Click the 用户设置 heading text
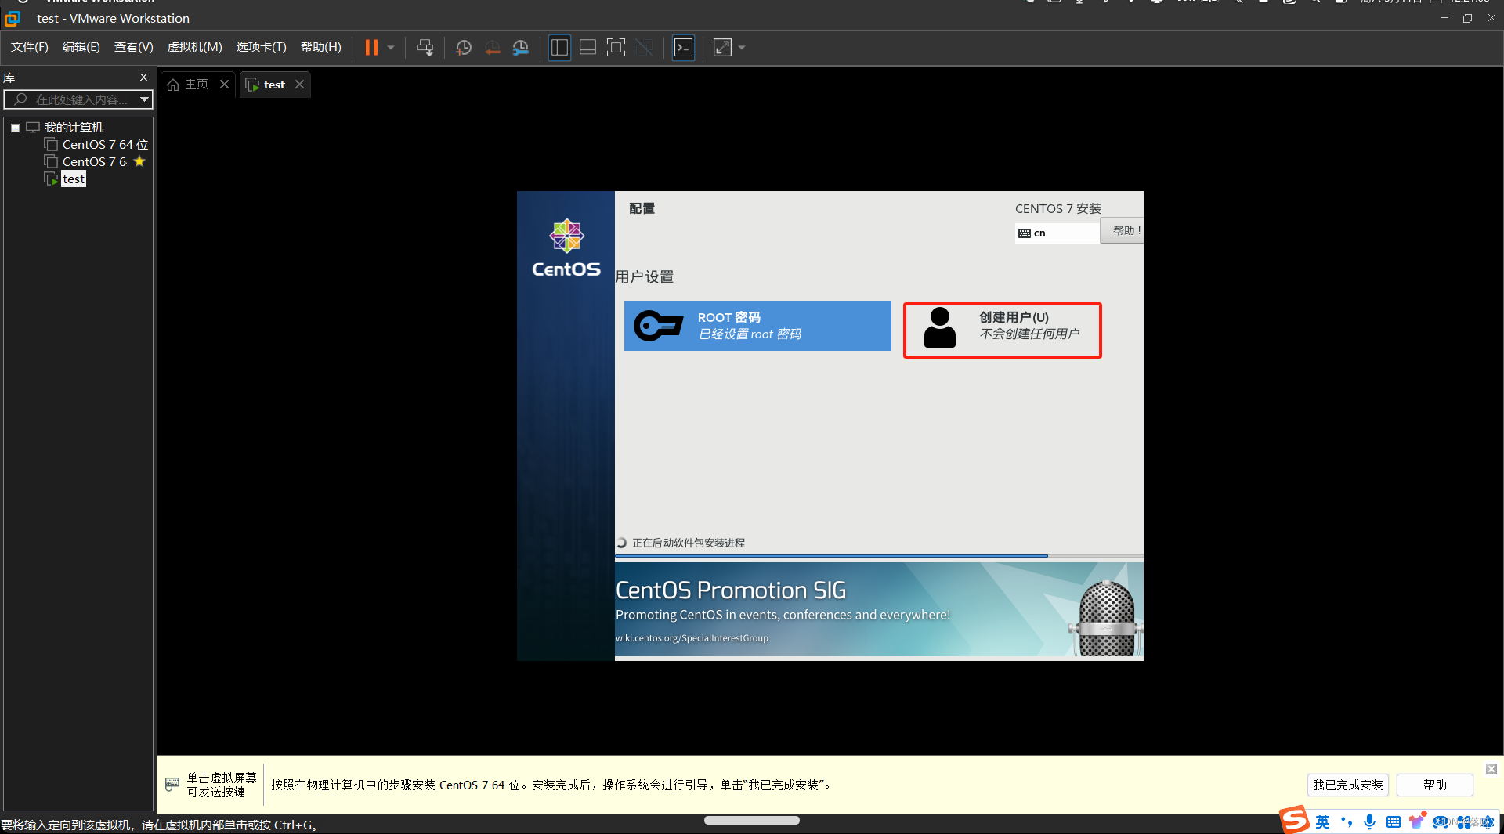 click(x=645, y=276)
